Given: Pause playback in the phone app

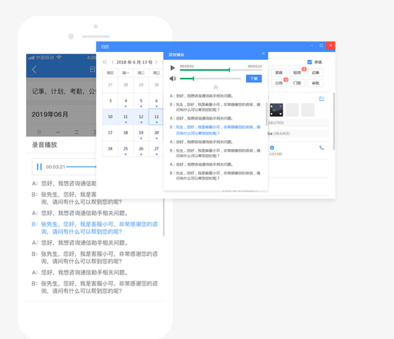Looking at the screenshot, I should 39,167.
